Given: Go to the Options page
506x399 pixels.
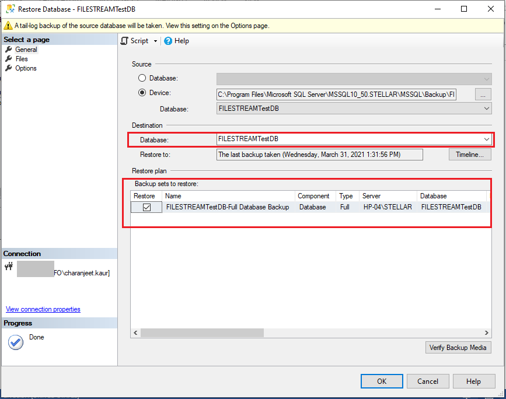Looking at the screenshot, I should click(x=26, y=68).
